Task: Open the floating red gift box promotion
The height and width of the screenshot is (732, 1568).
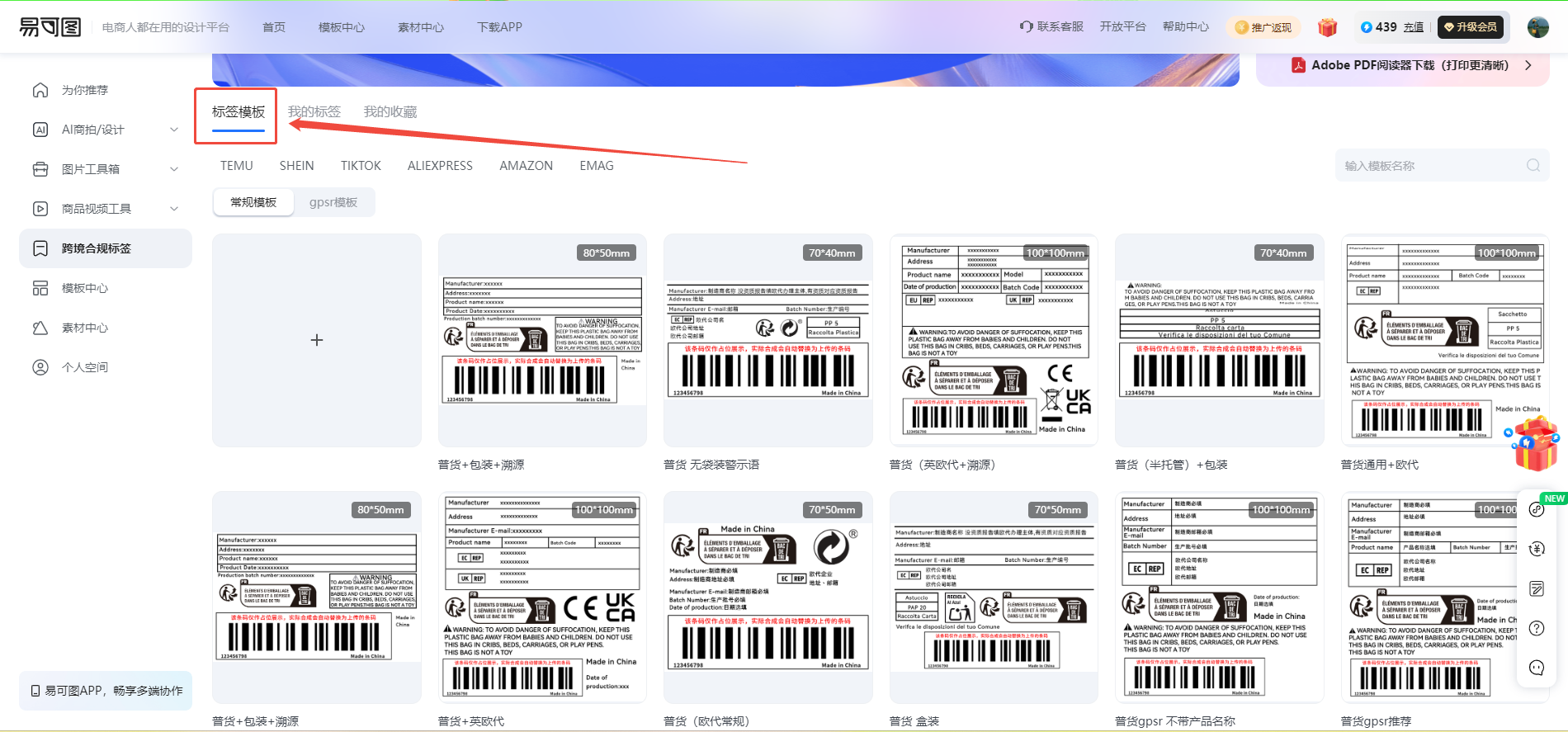Action: [x=1534, y=442]
